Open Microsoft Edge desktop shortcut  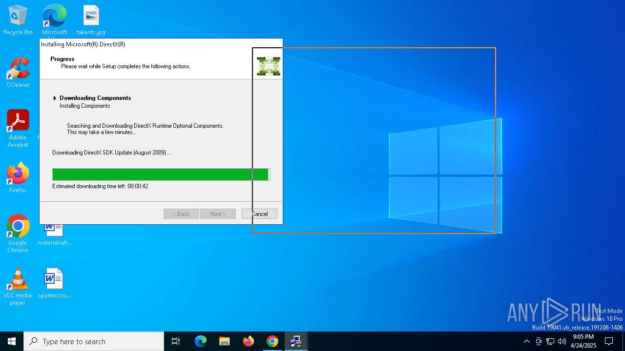54,20
